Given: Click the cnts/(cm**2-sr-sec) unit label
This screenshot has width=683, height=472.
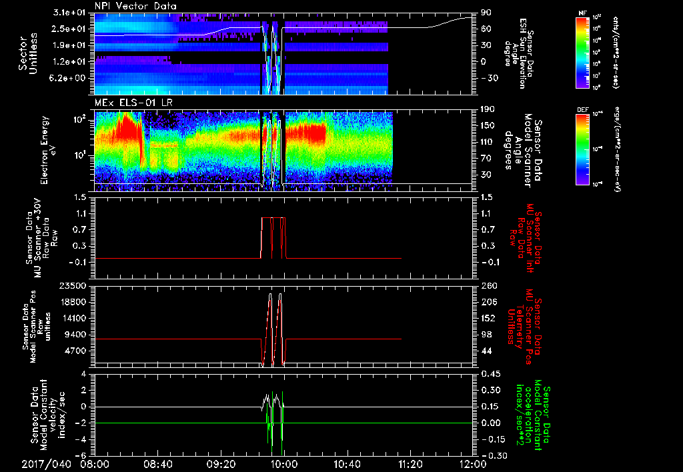Looking at the screenshot, I should click(x=616, y=52).
